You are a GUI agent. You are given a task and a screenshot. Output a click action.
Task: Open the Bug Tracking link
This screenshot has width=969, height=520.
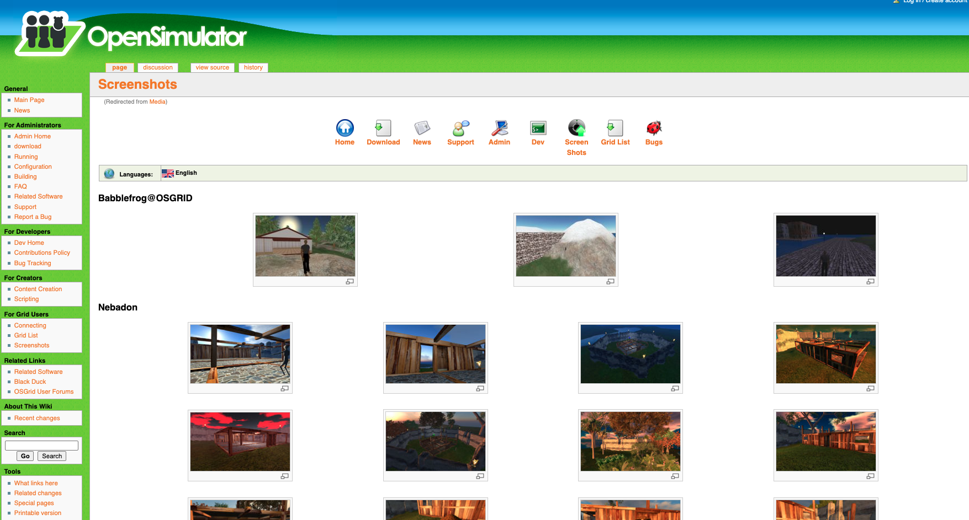click(x=33, y=263)
